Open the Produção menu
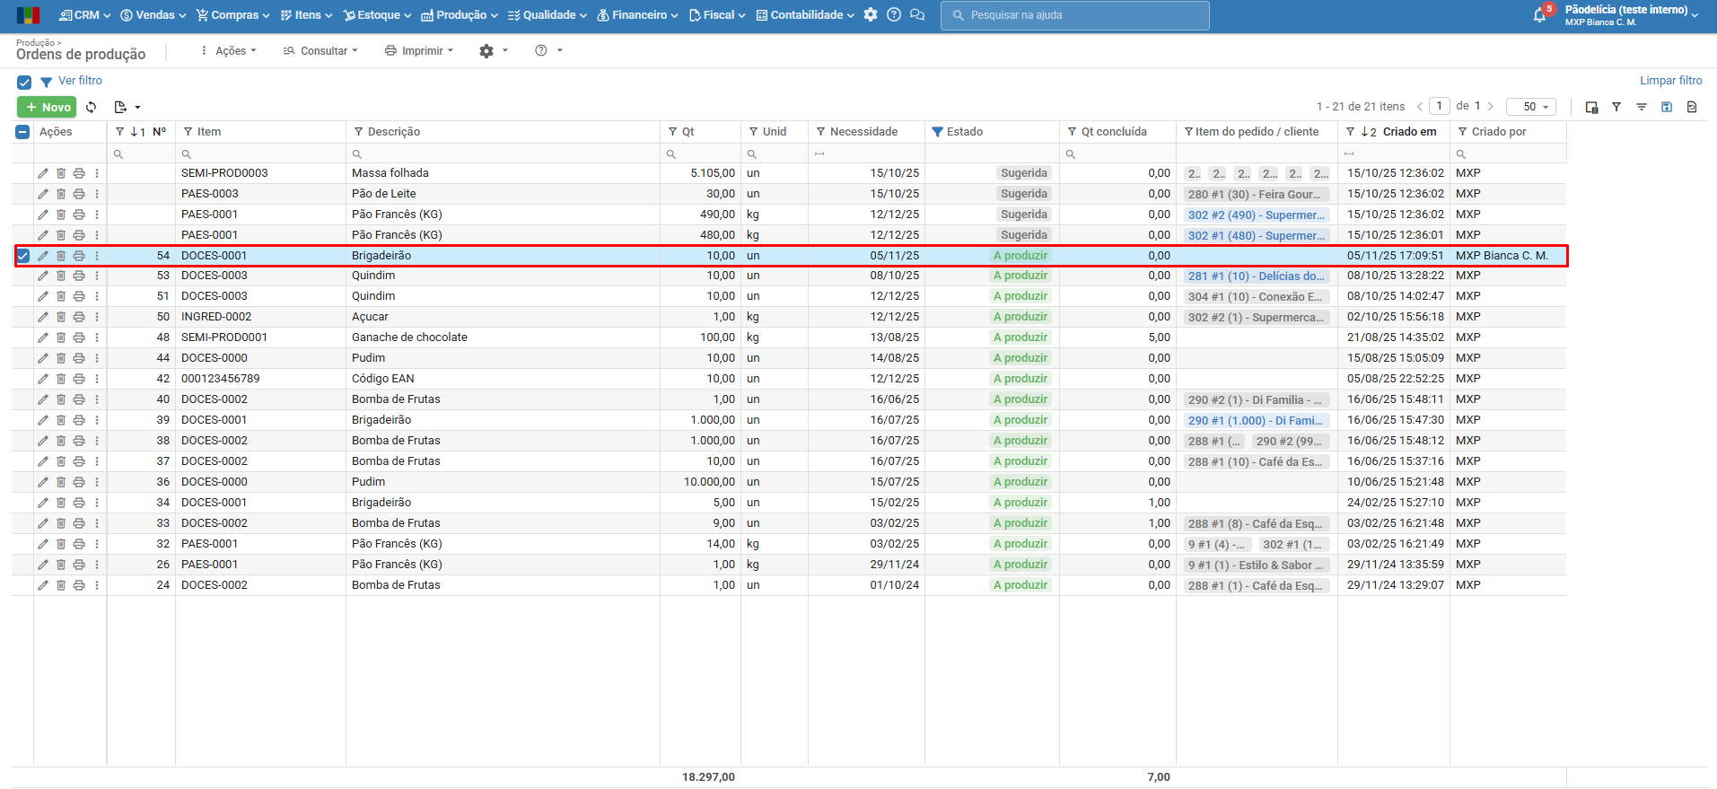 [x=460, y=15]
